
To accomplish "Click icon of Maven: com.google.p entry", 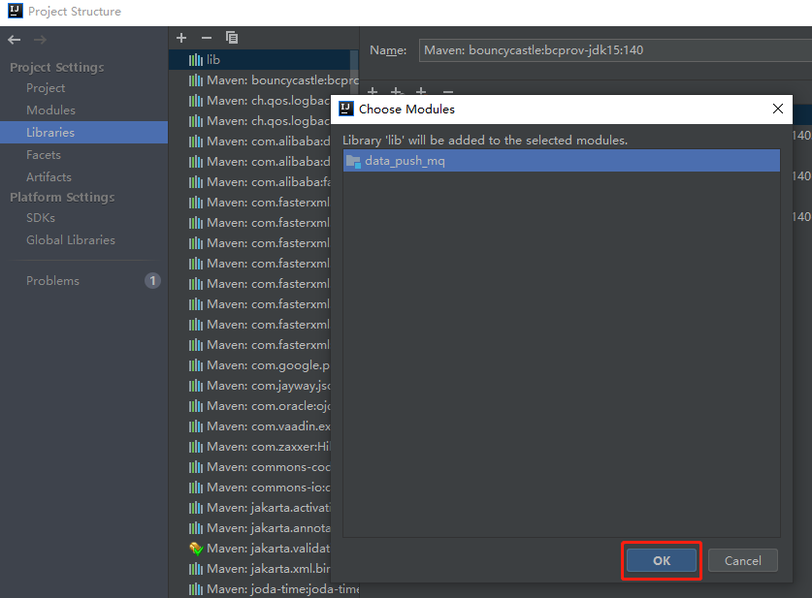I will pyautogui.click(x=196, y=365).
